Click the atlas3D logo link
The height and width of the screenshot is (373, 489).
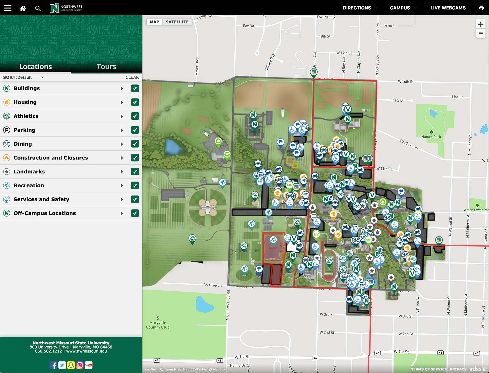(x=478, y=369)
